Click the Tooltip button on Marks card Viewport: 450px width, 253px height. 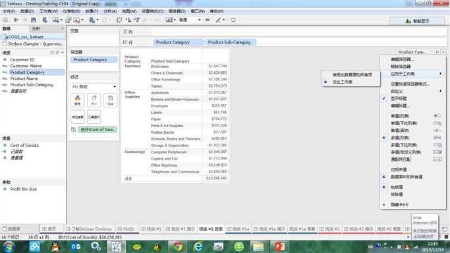coord(94,117)
